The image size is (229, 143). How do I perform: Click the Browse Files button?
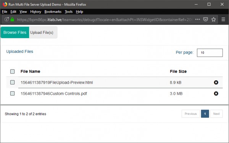(15, 32)
